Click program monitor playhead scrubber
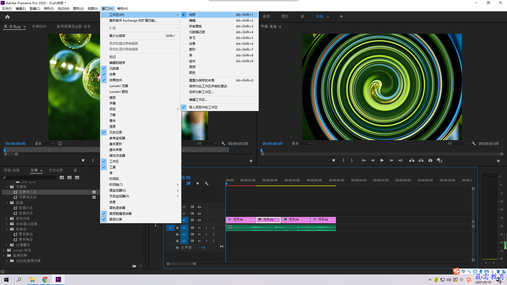The width and height of the screenshot is (507, 285). pos(262,150)
